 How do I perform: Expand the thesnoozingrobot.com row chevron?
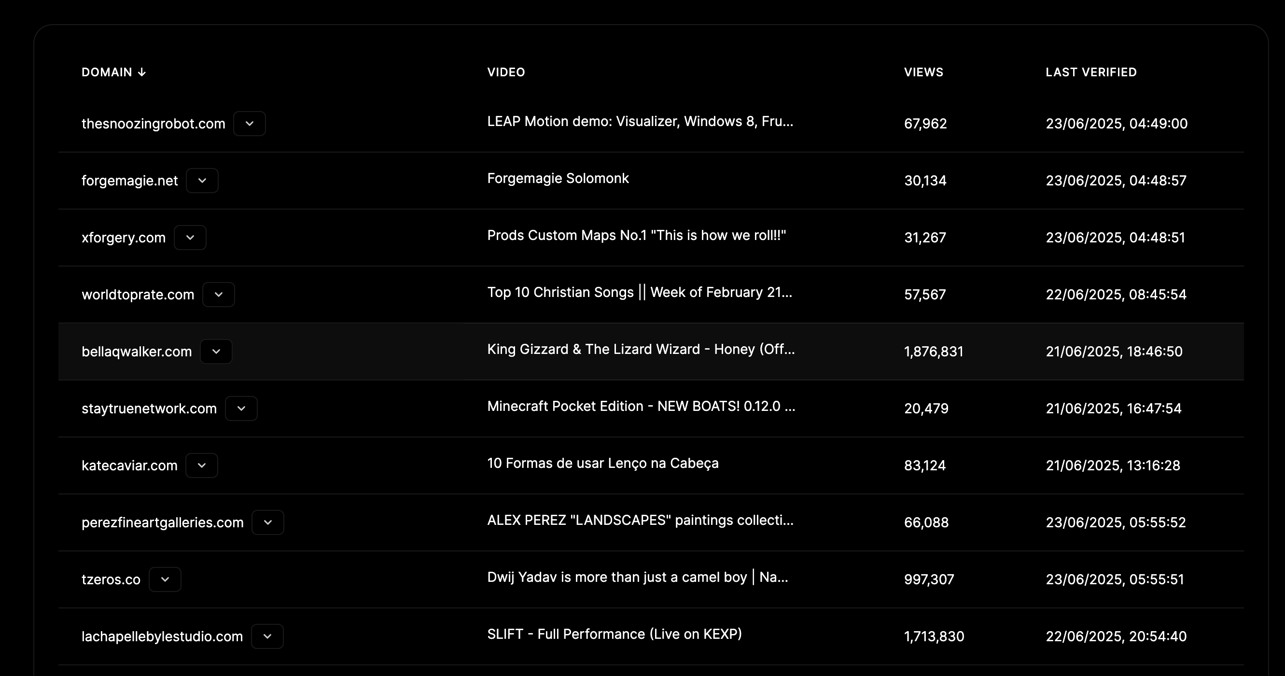pos(250,124)
